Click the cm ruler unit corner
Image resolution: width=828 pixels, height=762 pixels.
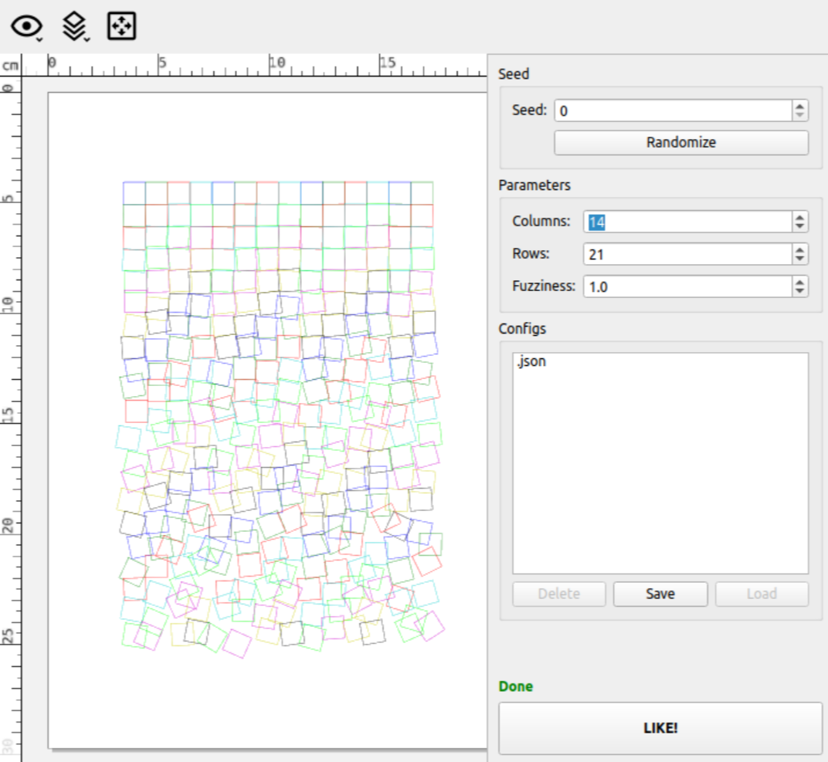pos(10,66)
